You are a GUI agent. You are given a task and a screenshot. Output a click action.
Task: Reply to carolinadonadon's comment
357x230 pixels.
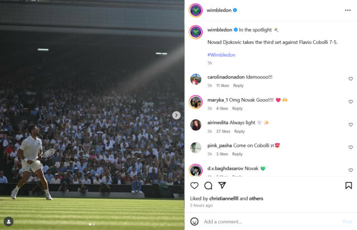pos(238,85)
